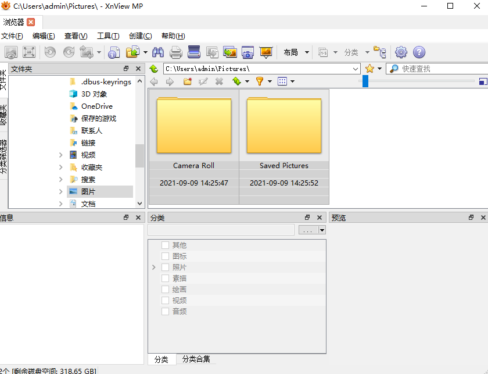Expand the 照片 category tree item

click(x=153, y=267)
